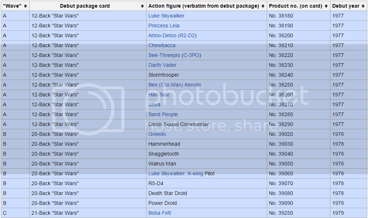Open the Jawa link
The width and height of the screenshot is (368, 218).
pyautogui.click(x=155, y=104)
